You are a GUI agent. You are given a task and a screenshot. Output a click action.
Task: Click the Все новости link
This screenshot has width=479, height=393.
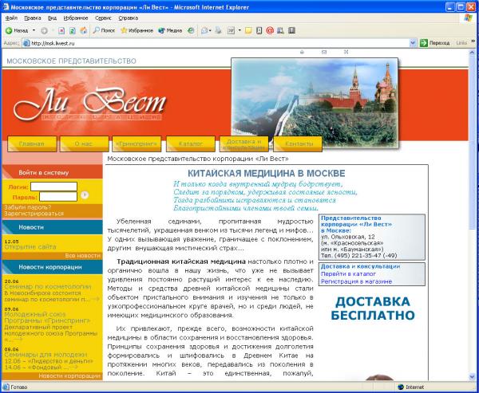(x=83, y=256)
